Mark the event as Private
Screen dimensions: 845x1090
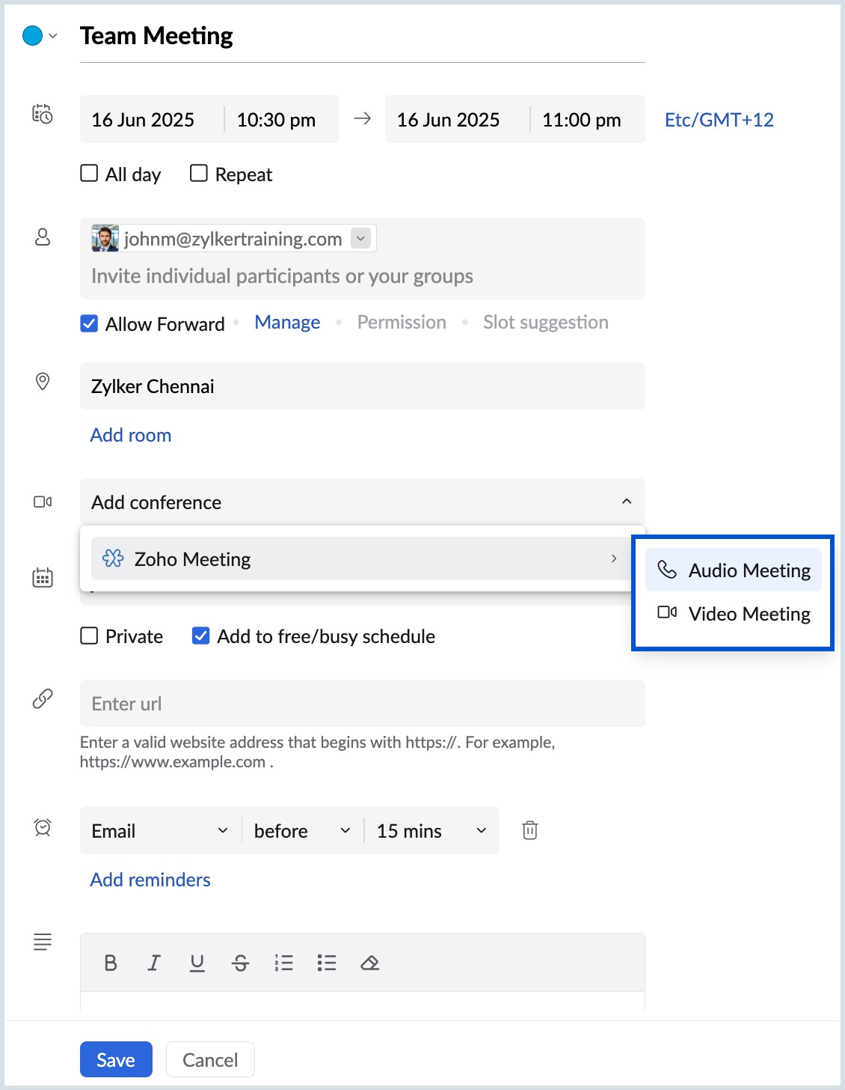[x=89, y=636]
